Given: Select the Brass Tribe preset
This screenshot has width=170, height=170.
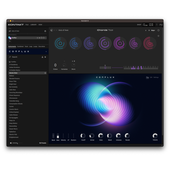Looking at the screenshot, I should [13, 81].
